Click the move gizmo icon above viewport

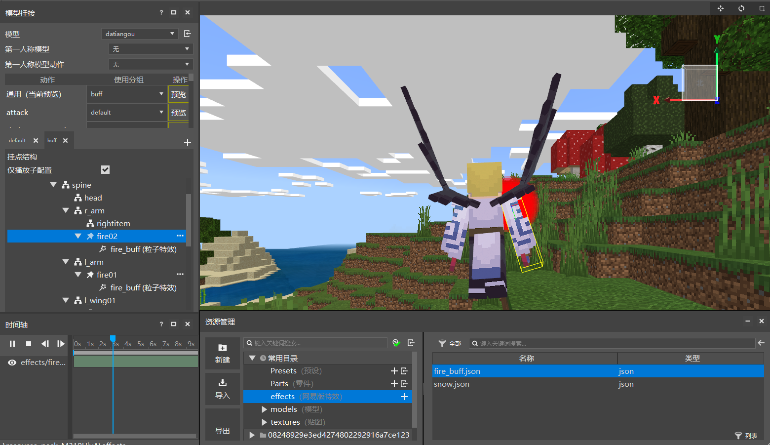coord(721,8)
